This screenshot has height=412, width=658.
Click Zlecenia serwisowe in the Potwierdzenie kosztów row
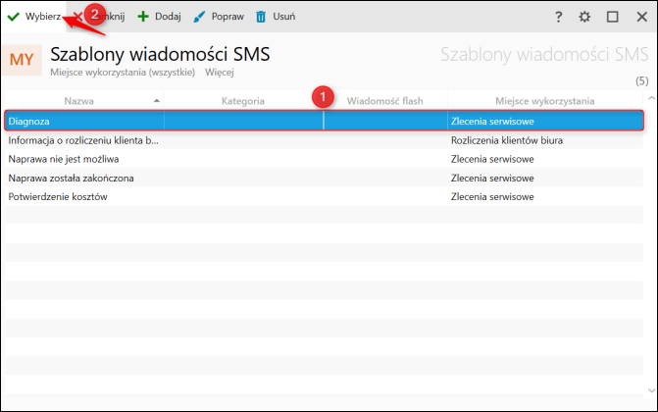coord(492,197)
